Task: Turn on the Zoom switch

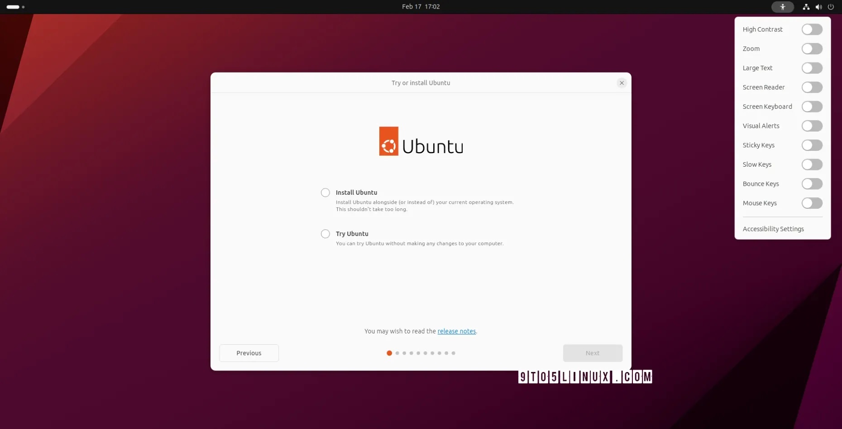Action: click(812, 48)
